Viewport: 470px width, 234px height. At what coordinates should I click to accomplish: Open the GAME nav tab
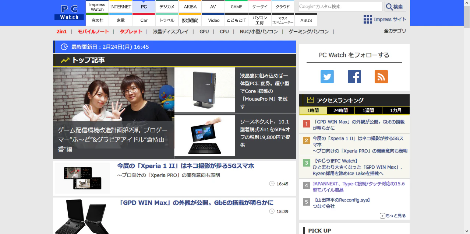tap(236, 6)
